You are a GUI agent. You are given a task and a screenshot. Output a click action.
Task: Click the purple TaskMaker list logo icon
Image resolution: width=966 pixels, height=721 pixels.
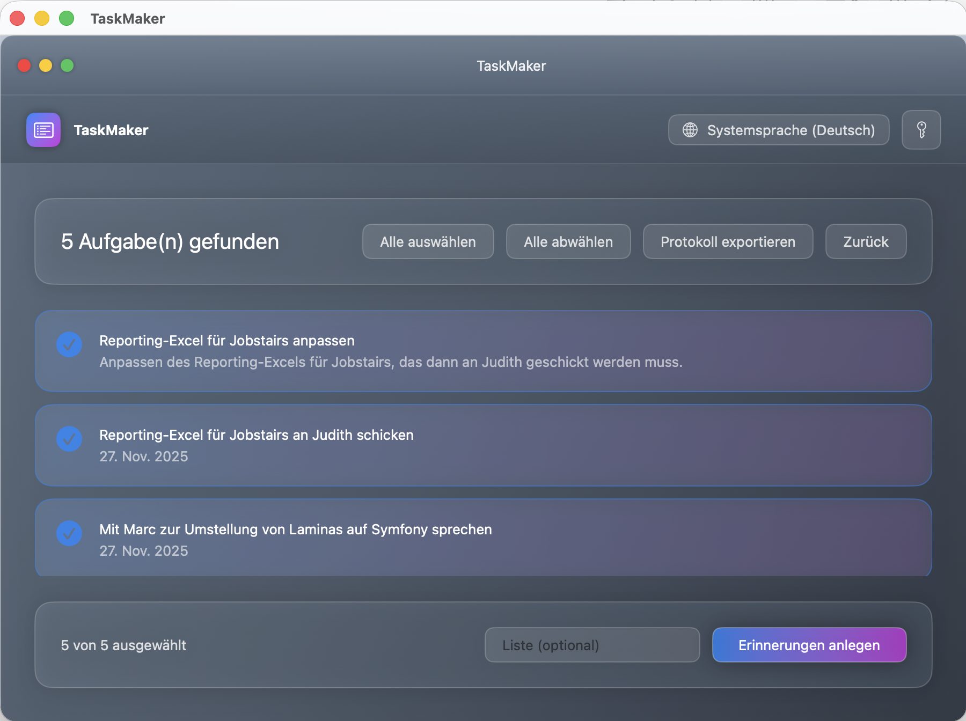click(x=43, y=129)
